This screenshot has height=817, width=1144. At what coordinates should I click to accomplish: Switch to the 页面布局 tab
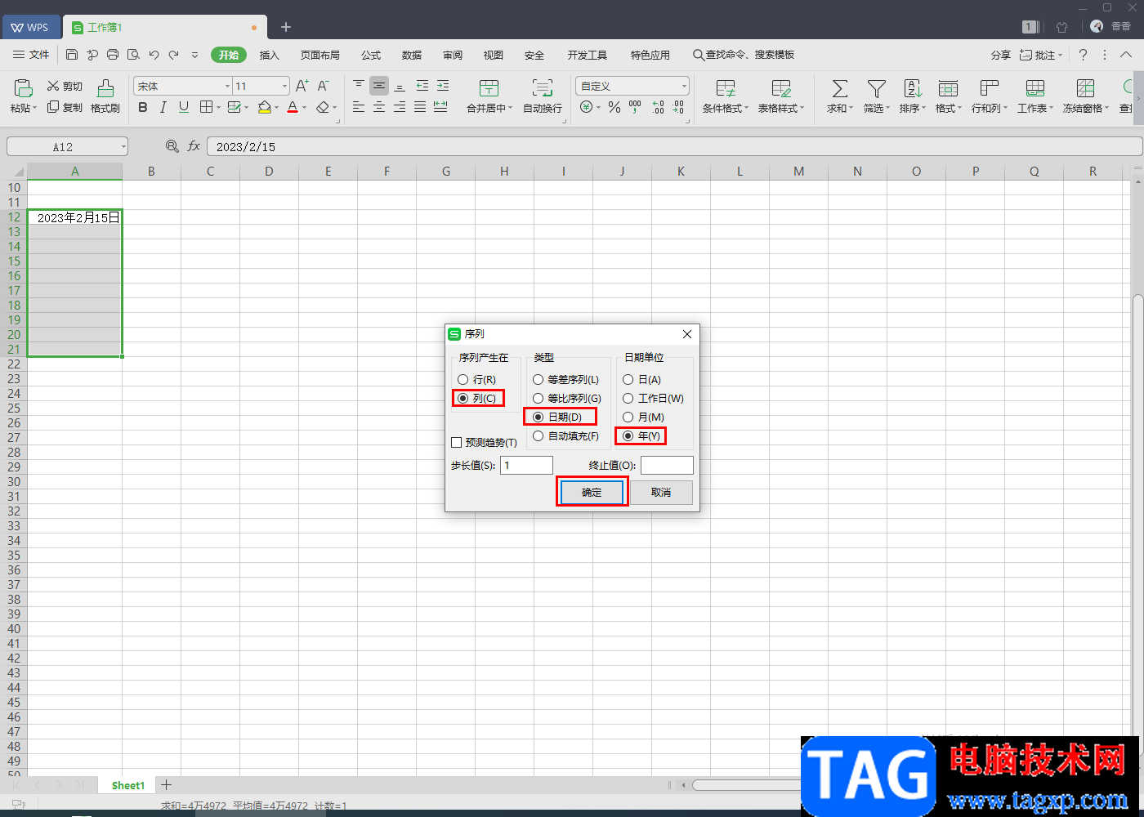point(320,55)
